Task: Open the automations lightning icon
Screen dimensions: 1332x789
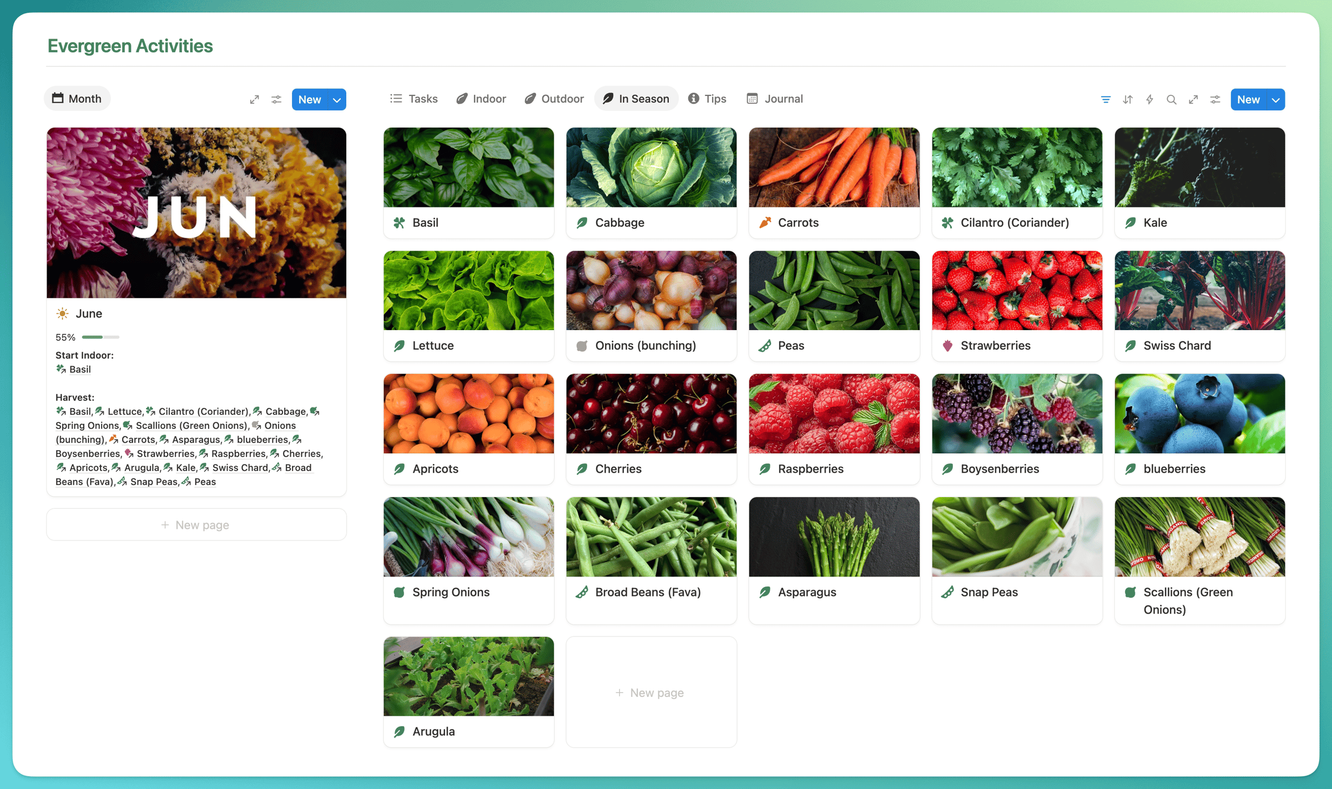Action: pos(1149,99)
